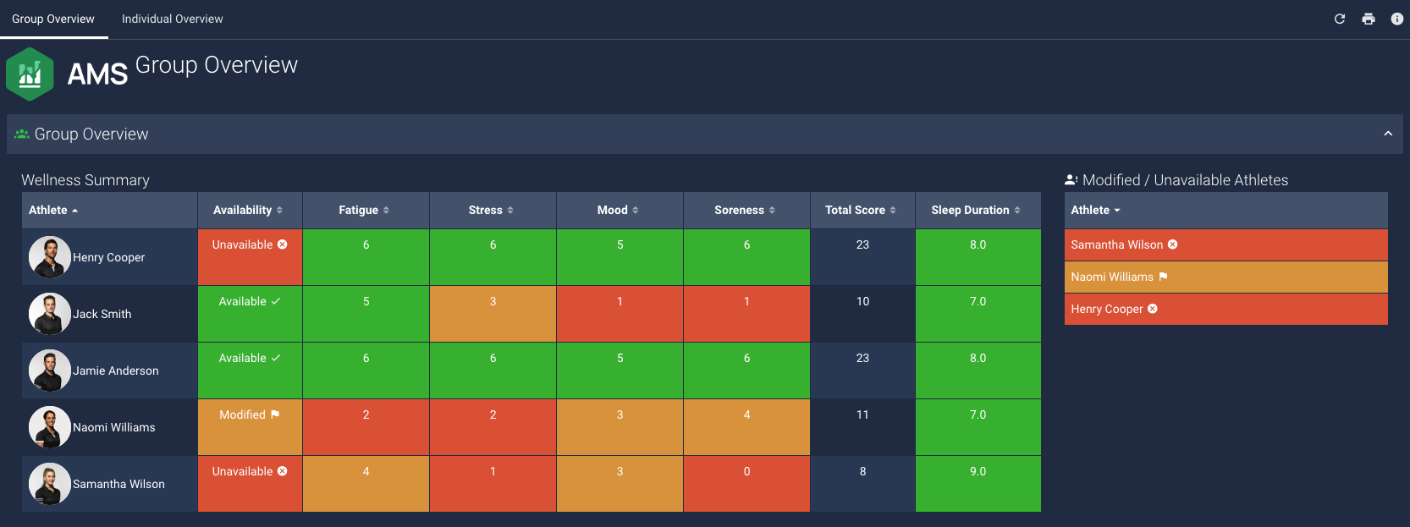Sort by Mood column header

tap(619, 210)
